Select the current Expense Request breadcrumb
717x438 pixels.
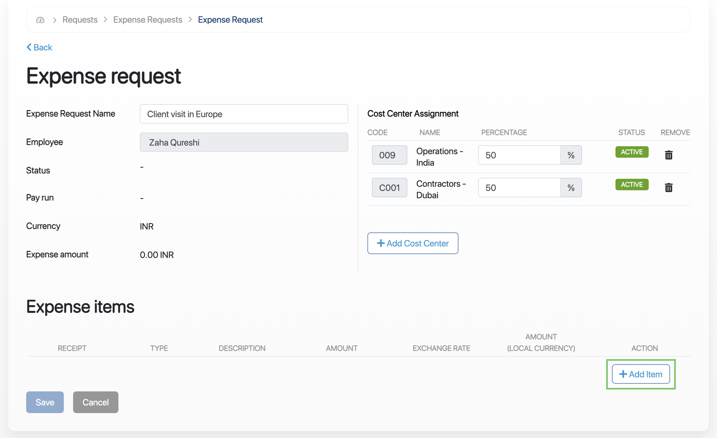230,20
